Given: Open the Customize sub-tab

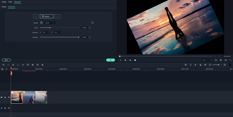Looking at the screenshot, I should click(x=12, y=7).
